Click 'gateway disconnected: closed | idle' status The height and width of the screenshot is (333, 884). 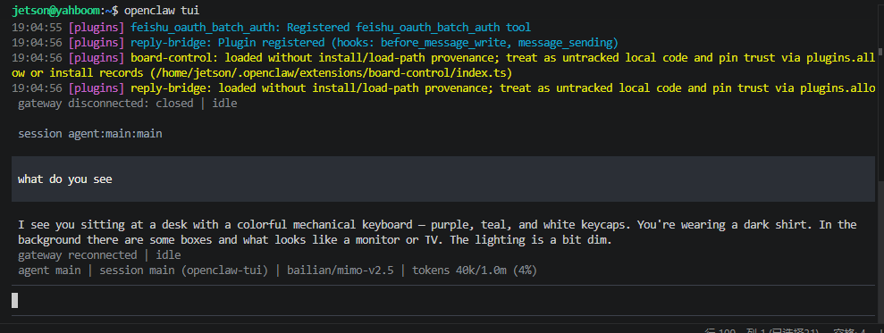click(128, 103)
